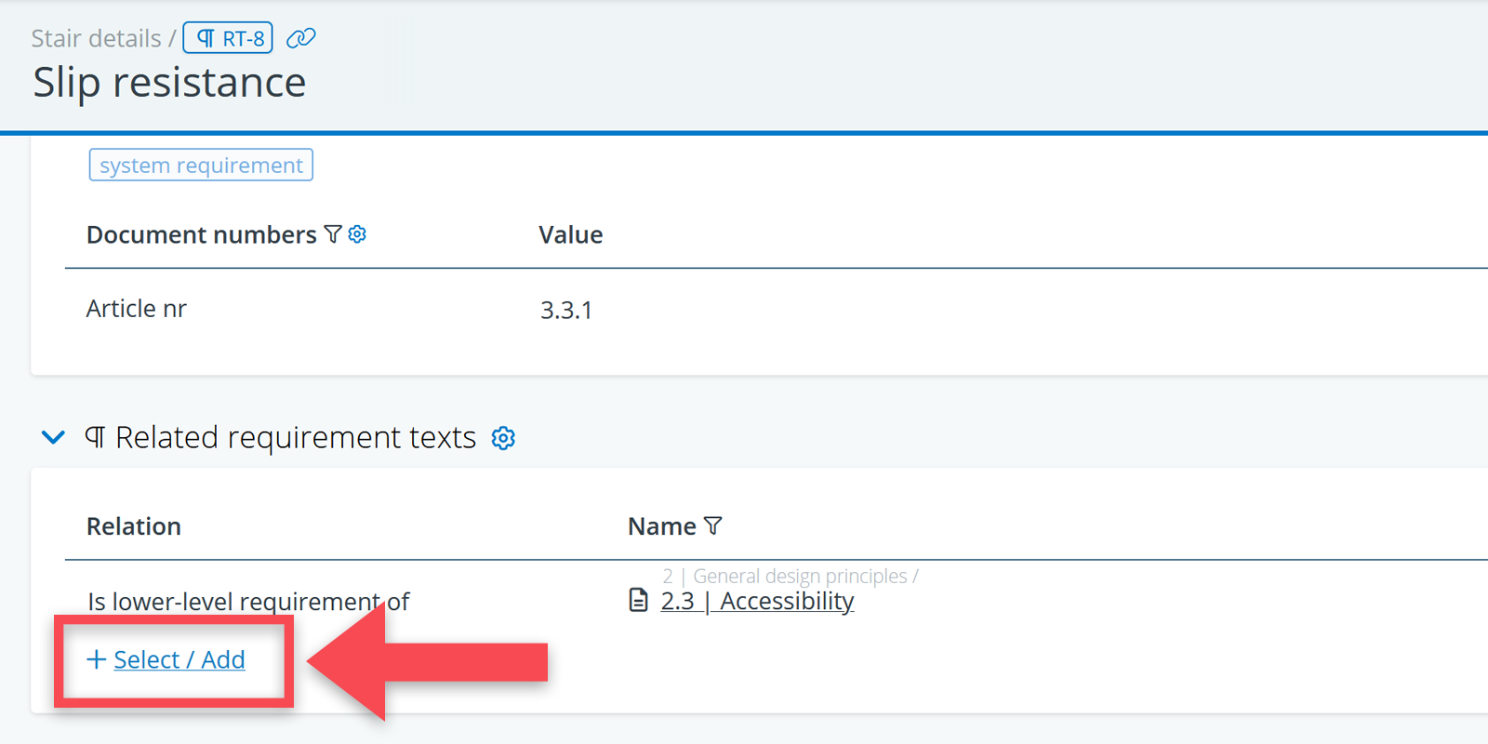Viewport: 1488px width, 744px height.
Task: Collapse the Related requirement texts section
Action: click(54, 437)
